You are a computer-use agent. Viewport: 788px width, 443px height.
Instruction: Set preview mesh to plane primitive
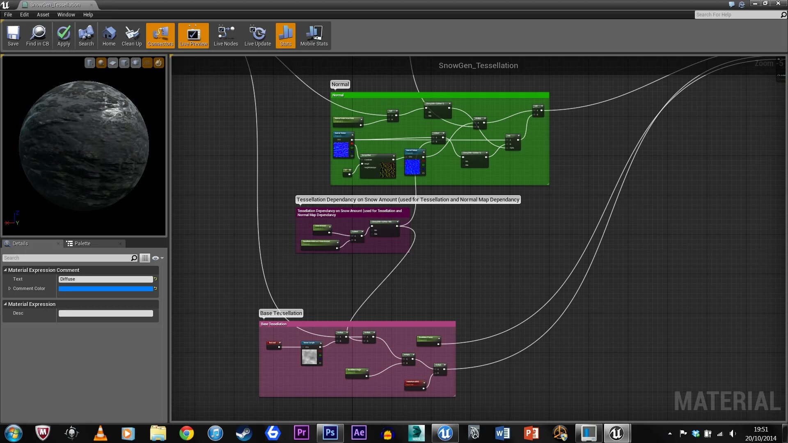(113, 63)
